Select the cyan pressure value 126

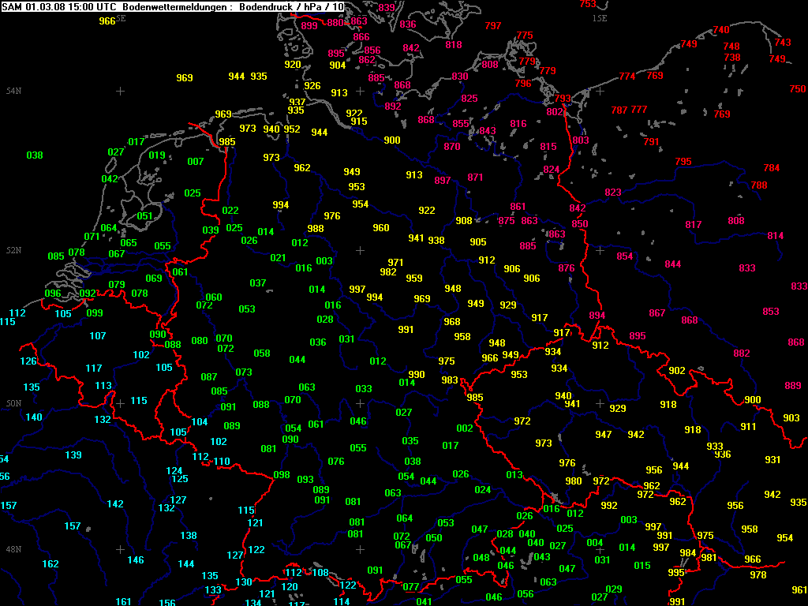[x=28, y=361]
